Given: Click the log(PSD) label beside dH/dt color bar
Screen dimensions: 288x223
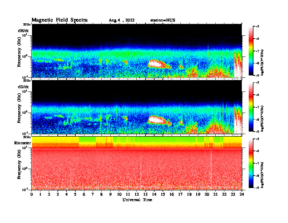Looking at the screenshot, I should click(x=262, y=62).
